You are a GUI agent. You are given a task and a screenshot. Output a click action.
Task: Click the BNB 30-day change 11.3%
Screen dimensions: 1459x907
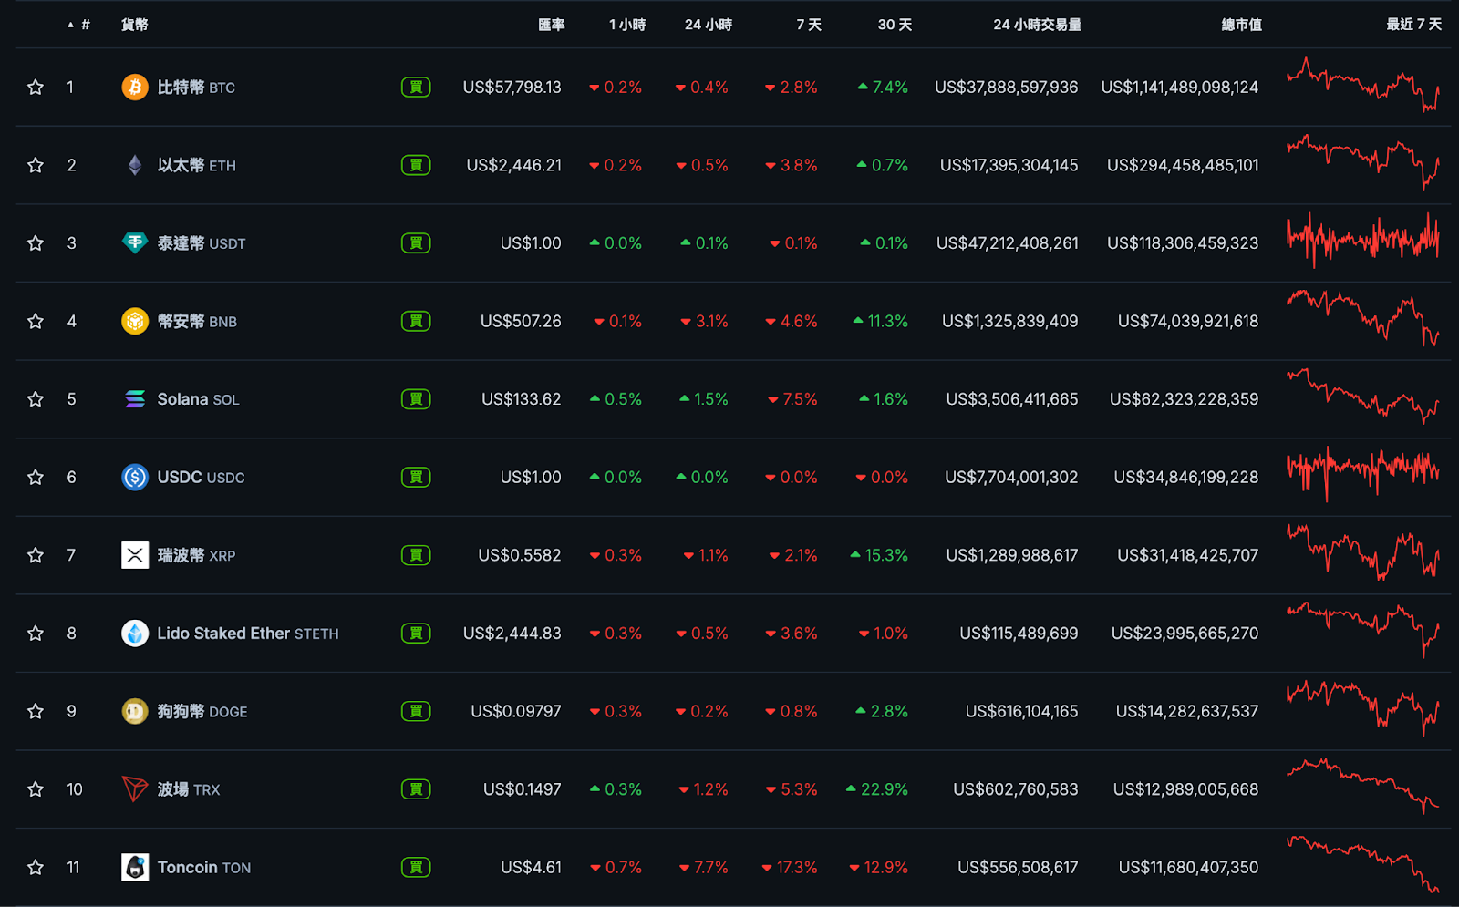(881, 321)
